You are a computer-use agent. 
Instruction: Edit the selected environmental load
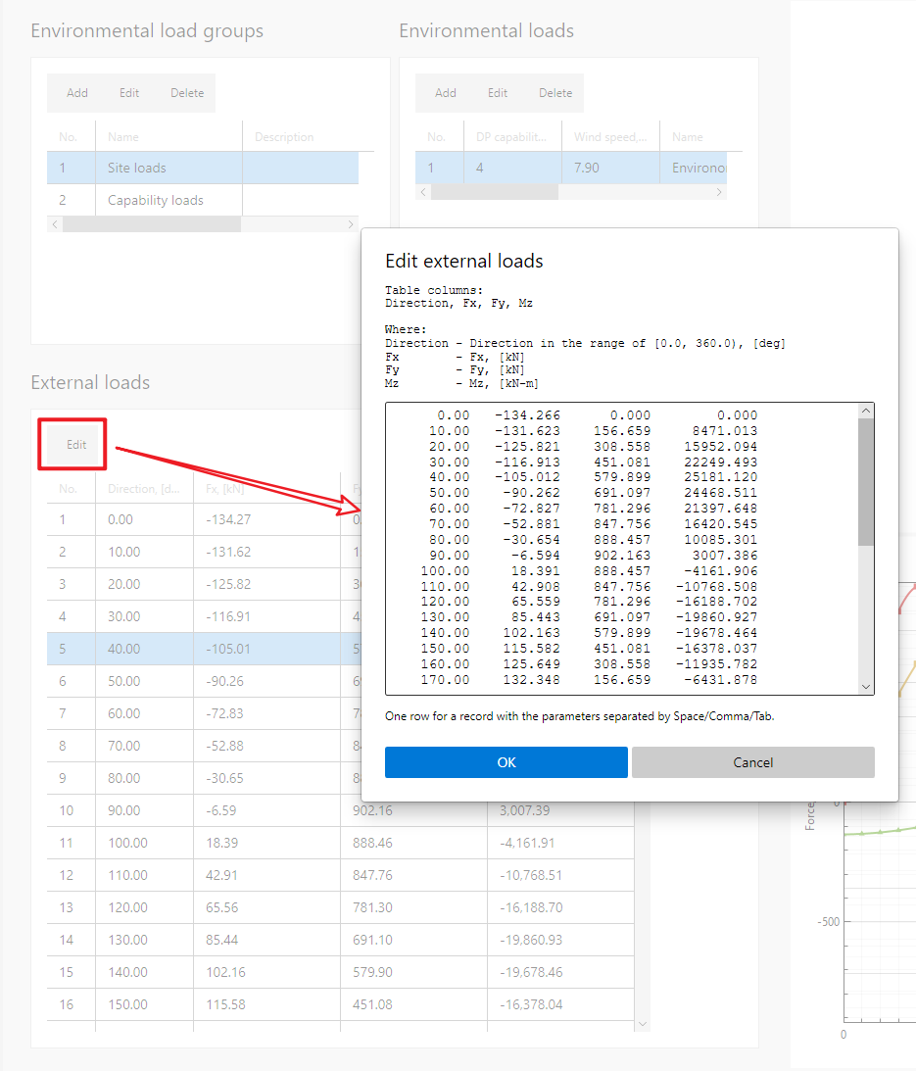pyautogui.click(x=498, y=93)
